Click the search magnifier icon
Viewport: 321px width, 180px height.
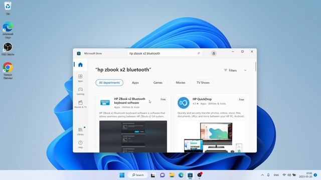199,53
